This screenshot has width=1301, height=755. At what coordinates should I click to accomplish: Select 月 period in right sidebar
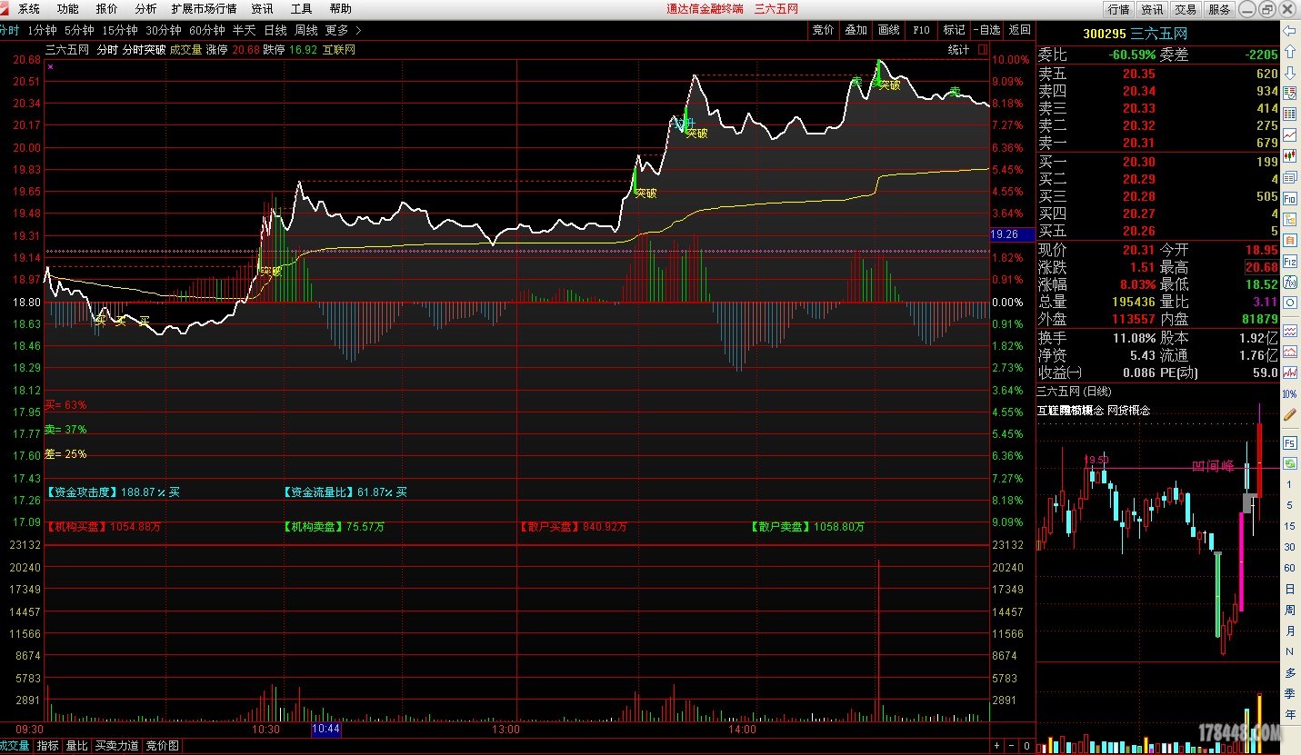click(1288, 630)
